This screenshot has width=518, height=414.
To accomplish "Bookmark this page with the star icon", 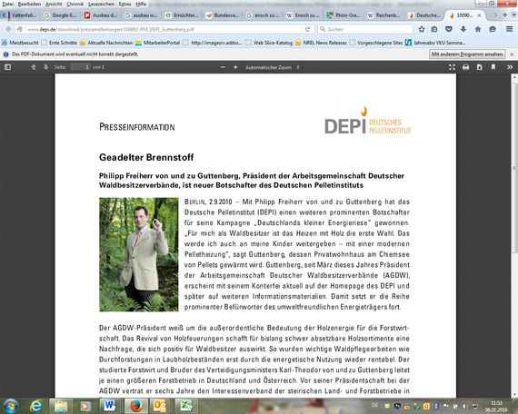I will point(422,29).
